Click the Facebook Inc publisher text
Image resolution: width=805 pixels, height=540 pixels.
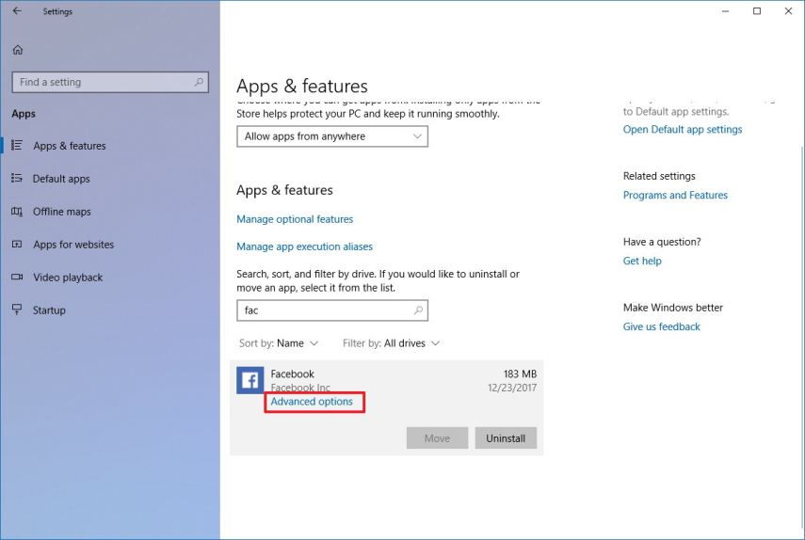pyautogui.click(x=300, y=388)
